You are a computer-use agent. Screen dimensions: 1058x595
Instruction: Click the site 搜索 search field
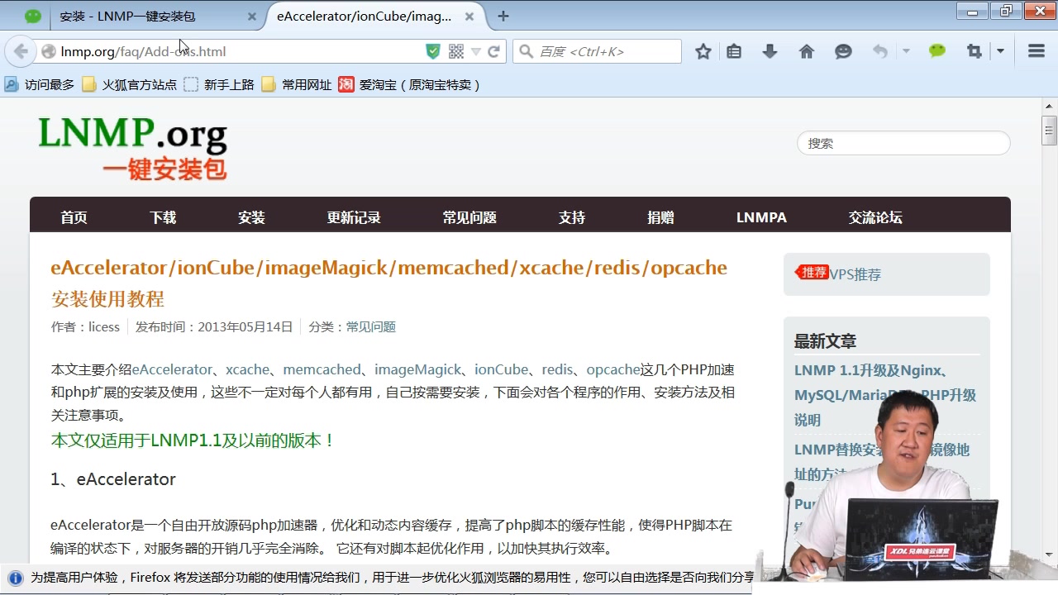903,143
